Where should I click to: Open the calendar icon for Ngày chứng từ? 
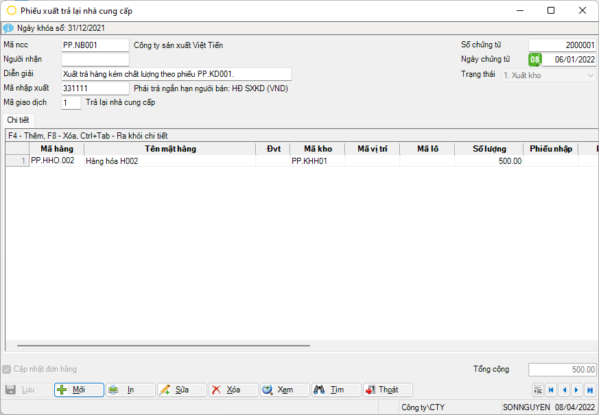point(535,60)
